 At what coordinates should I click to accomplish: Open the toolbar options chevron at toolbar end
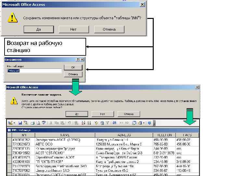(x=154, y=123)
